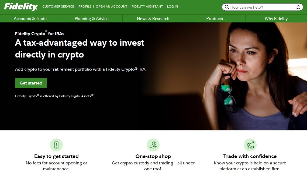Open the News & Research menu
Image resolution: width=307 pixels, height=186 pixels.
point(153,19)
